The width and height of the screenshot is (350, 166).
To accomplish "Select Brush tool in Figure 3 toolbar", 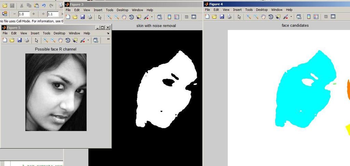I will [146, 17].
